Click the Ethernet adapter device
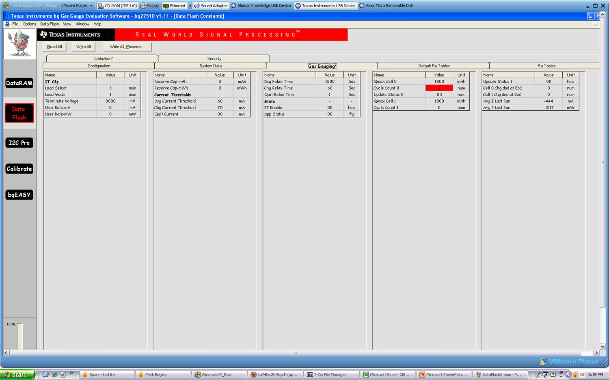Screen dimensions: 609x380 click(x=175, y=6)
